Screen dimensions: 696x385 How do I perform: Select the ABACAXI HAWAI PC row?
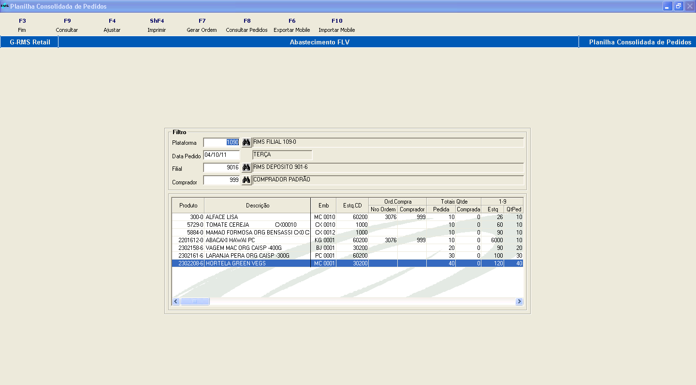click(348, 240)
